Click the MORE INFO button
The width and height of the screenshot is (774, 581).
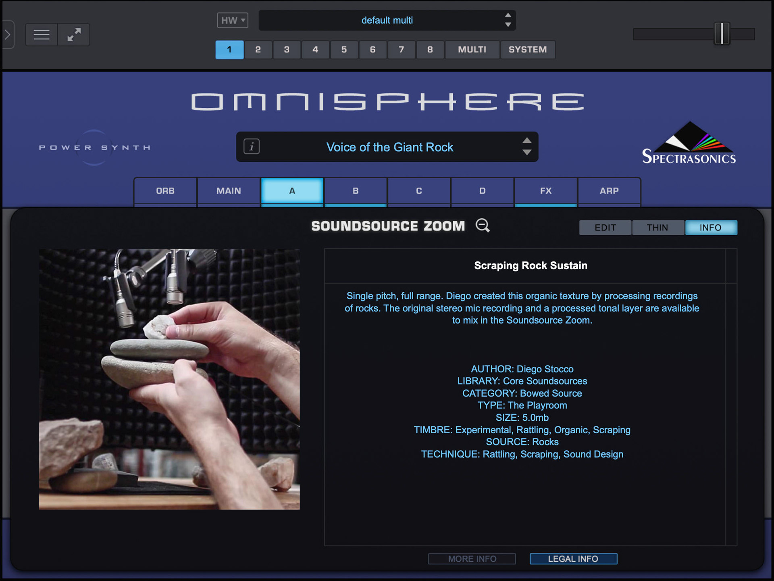[x=472, y=559]
